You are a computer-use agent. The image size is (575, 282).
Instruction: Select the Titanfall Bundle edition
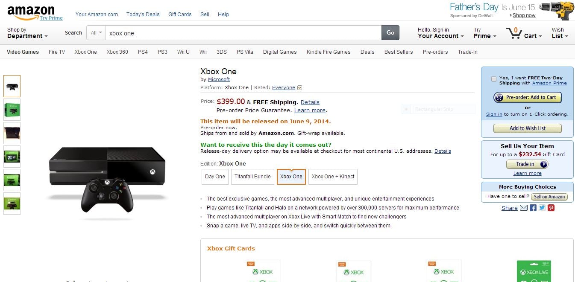coord(252,177)
